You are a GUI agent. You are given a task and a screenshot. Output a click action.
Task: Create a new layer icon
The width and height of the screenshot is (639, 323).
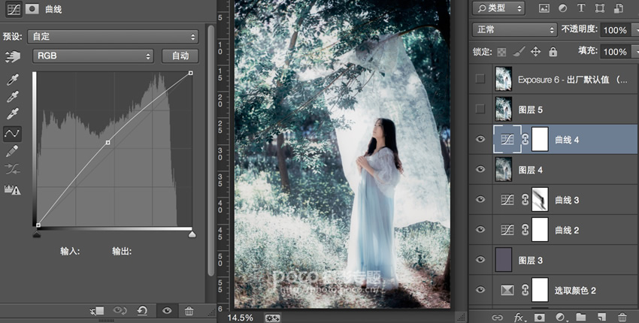click(601, 317)
